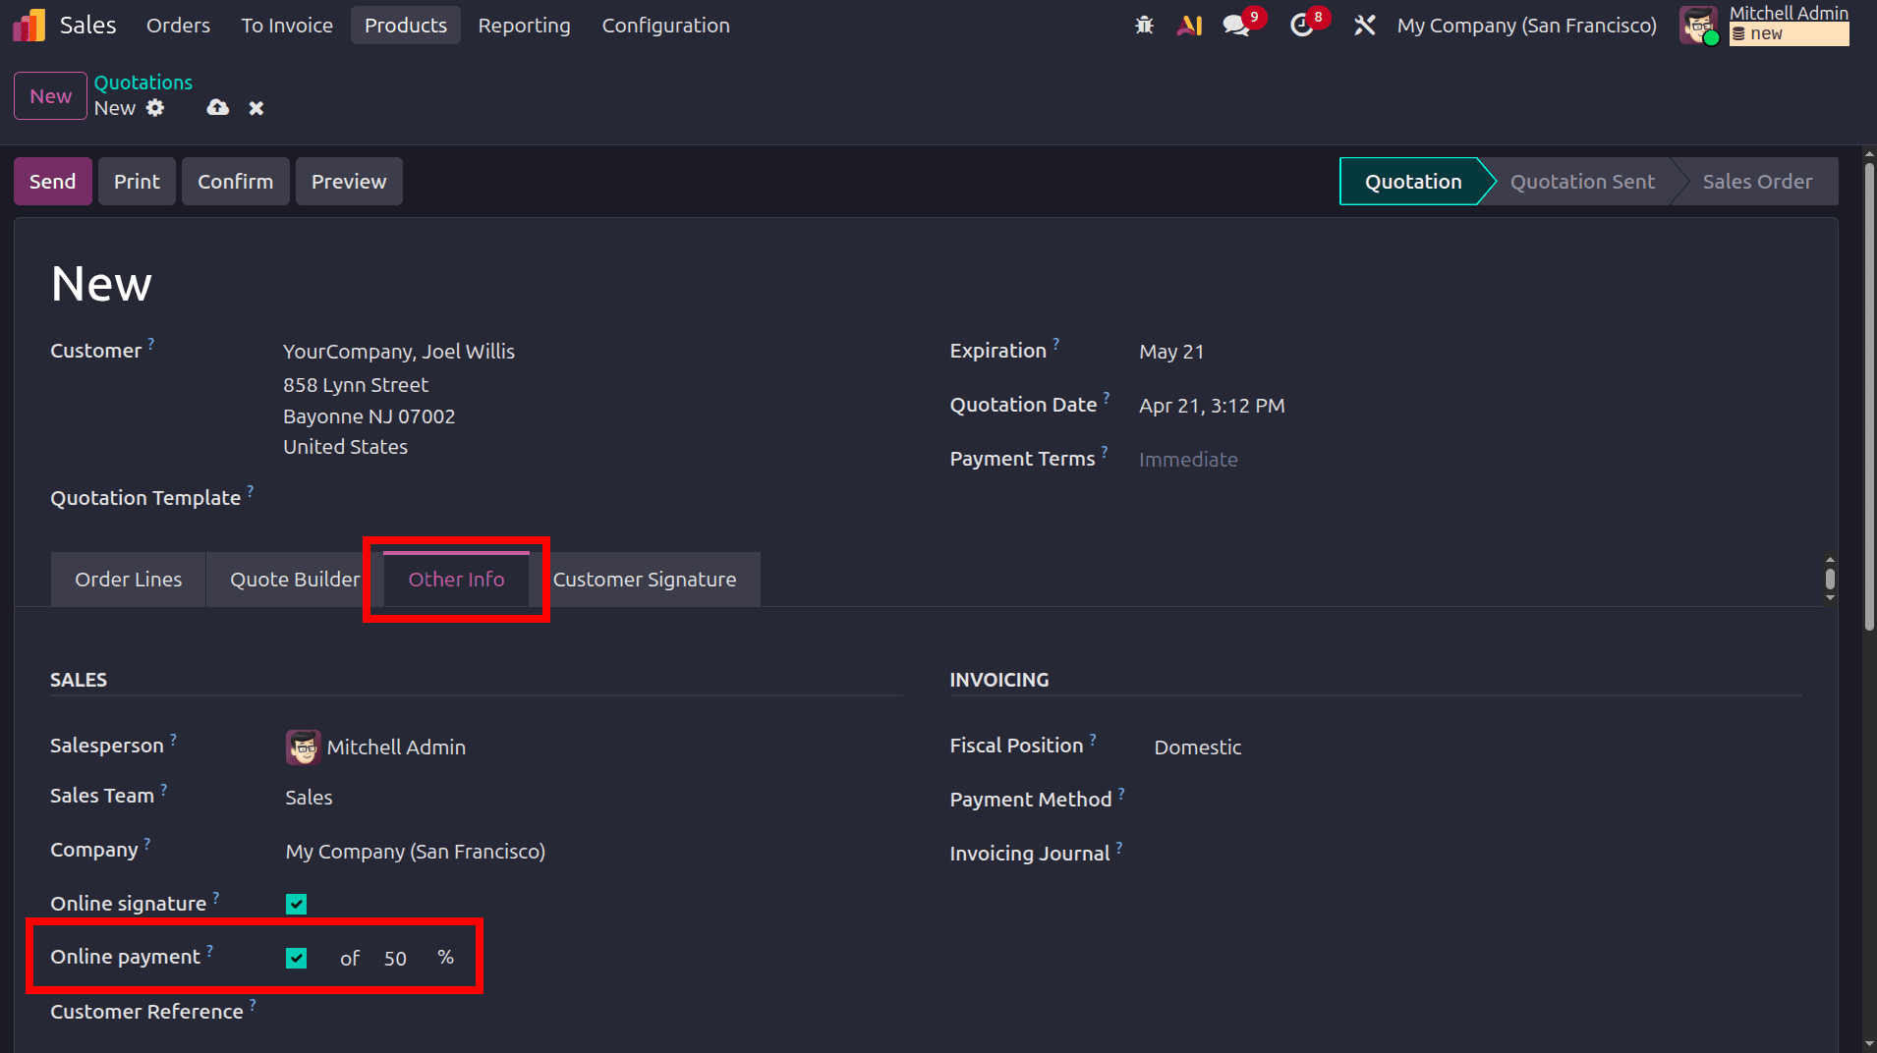Open the Quotation Template dropdown

click(393, 498)
